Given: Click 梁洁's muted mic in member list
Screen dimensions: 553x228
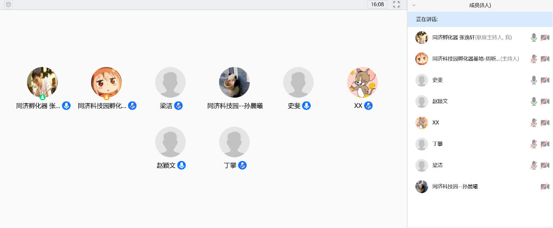Looking at the screenshot, I should tap(534, 165).
